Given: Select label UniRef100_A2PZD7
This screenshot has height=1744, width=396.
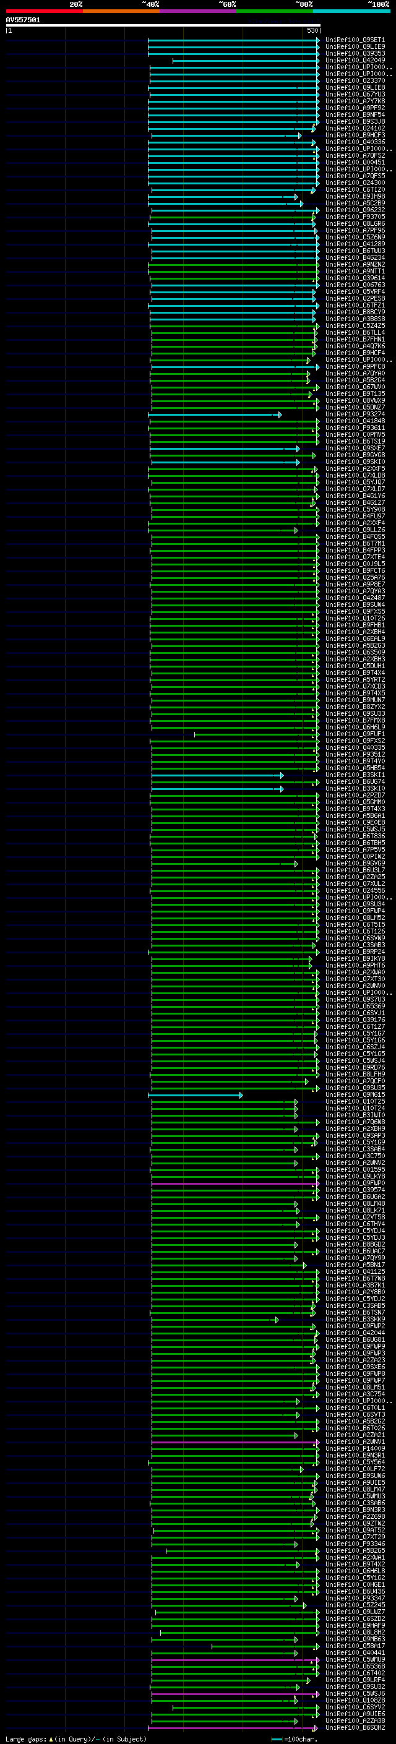Looking at the screenshot, I should pyautogui.click(x=355, y=796).
